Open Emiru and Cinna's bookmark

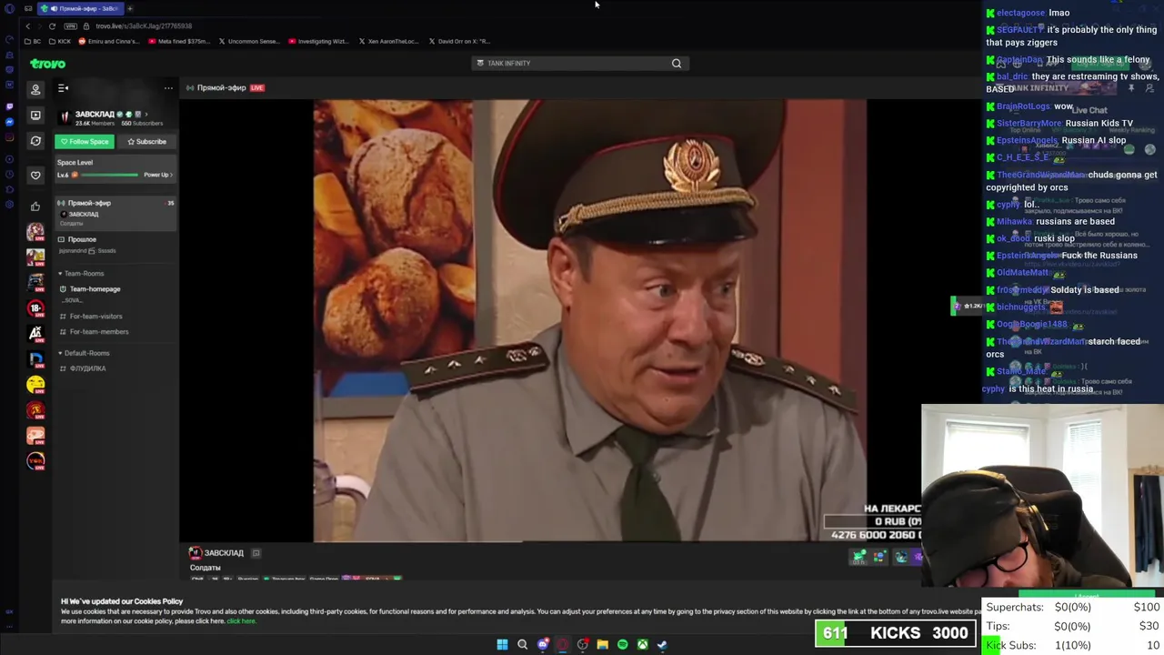point(109,41)
